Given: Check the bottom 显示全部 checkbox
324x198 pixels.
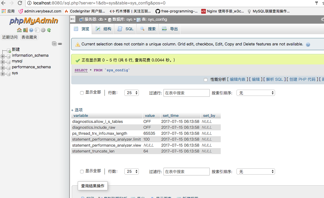Looking at the screenshot, I should click(x=82, y=172).
